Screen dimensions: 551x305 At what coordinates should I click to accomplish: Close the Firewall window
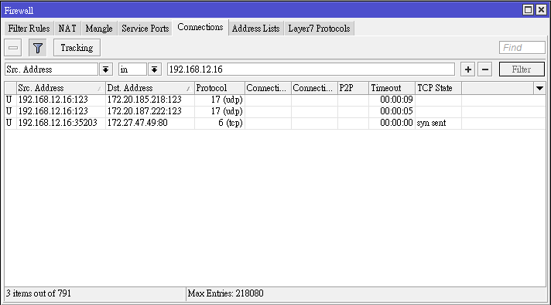pyautogui.click(x=541, y=10)
